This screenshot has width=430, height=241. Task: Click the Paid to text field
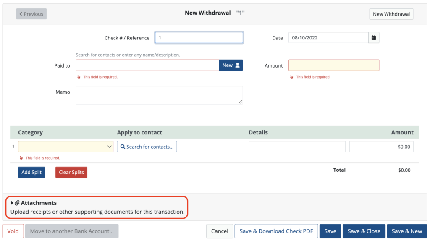[x=147, y=65]
